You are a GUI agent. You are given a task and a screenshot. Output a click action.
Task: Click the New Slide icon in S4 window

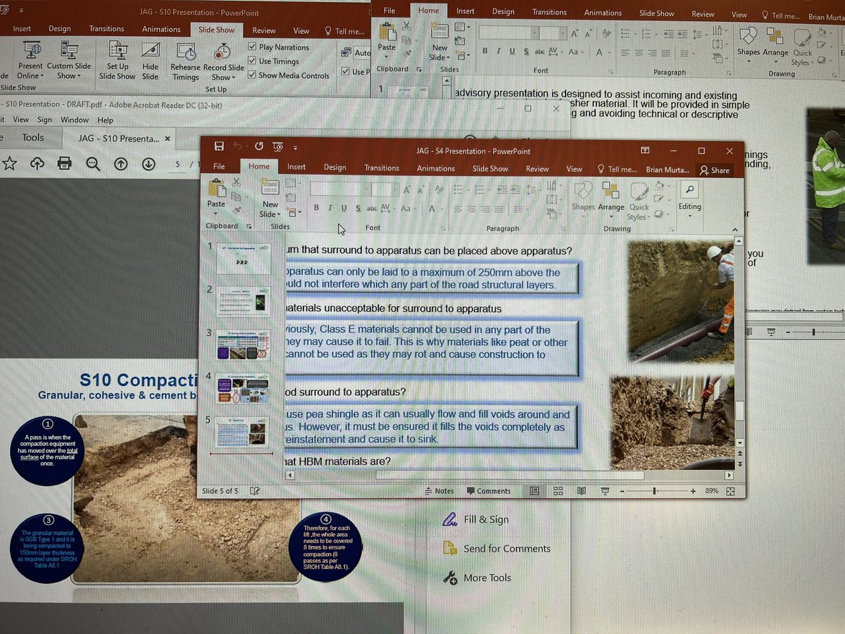270,188
